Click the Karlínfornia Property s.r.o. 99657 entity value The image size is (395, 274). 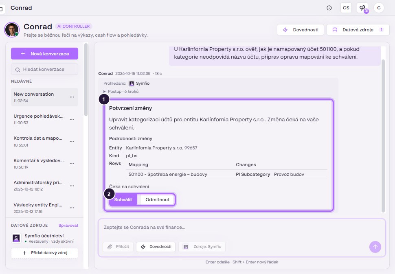coord(162,148)
